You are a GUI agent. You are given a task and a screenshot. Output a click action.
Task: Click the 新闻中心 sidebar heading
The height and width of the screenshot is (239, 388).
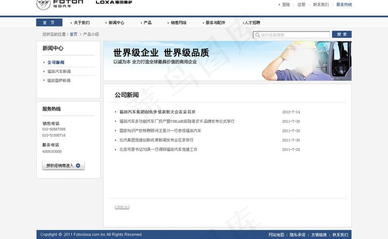pos(53,48)
